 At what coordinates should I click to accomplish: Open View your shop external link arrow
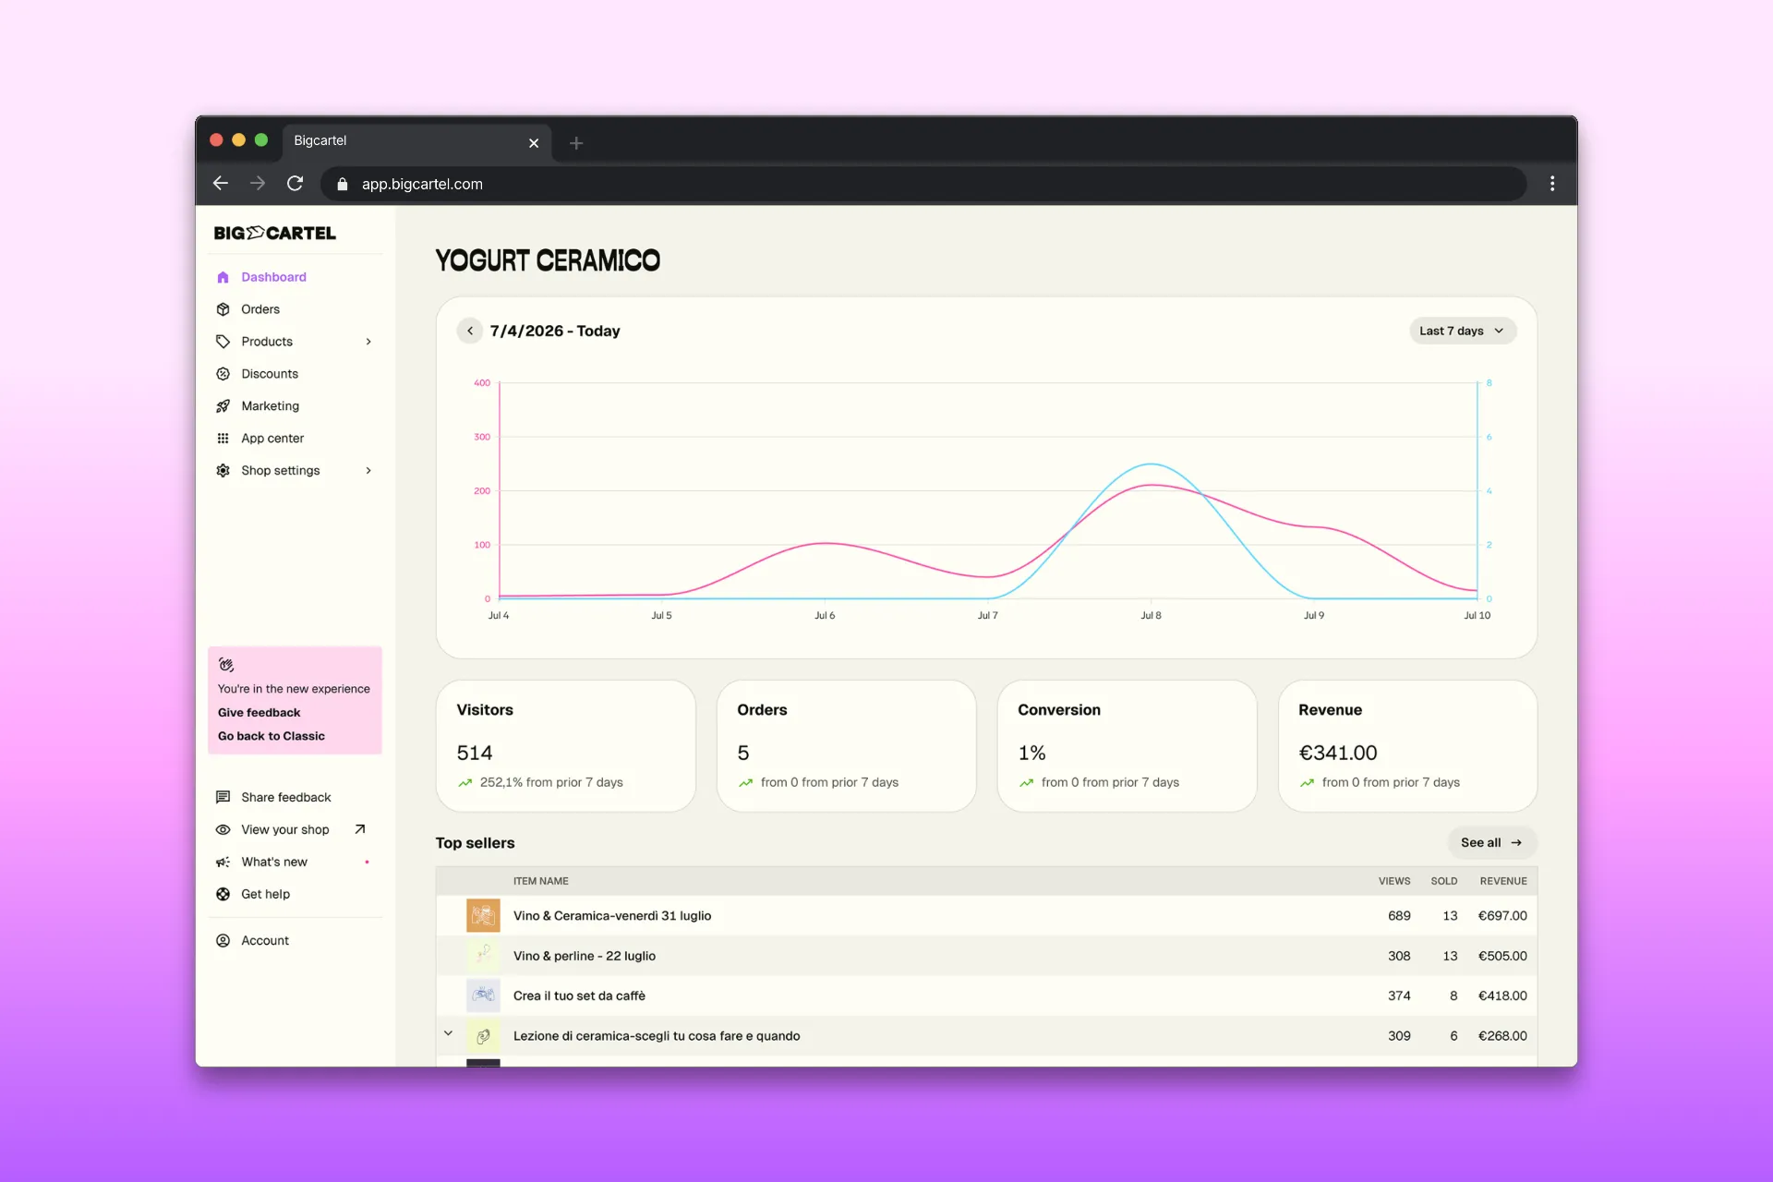360,829
